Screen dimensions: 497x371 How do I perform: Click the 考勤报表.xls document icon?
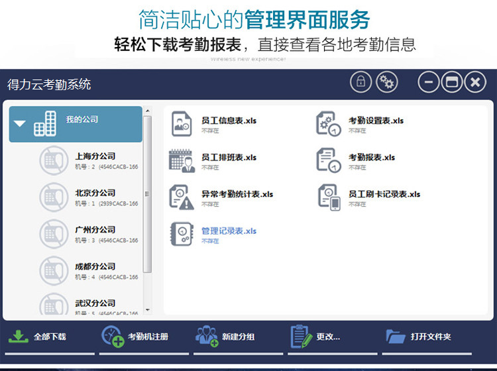click(x=329, y=160)
